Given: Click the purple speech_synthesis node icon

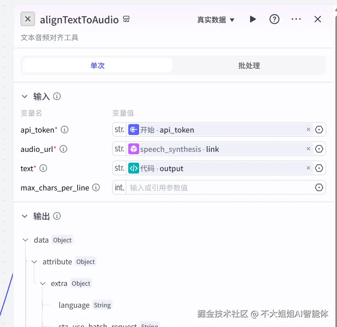Looking at the screenshot, I should tap(134, 149).
